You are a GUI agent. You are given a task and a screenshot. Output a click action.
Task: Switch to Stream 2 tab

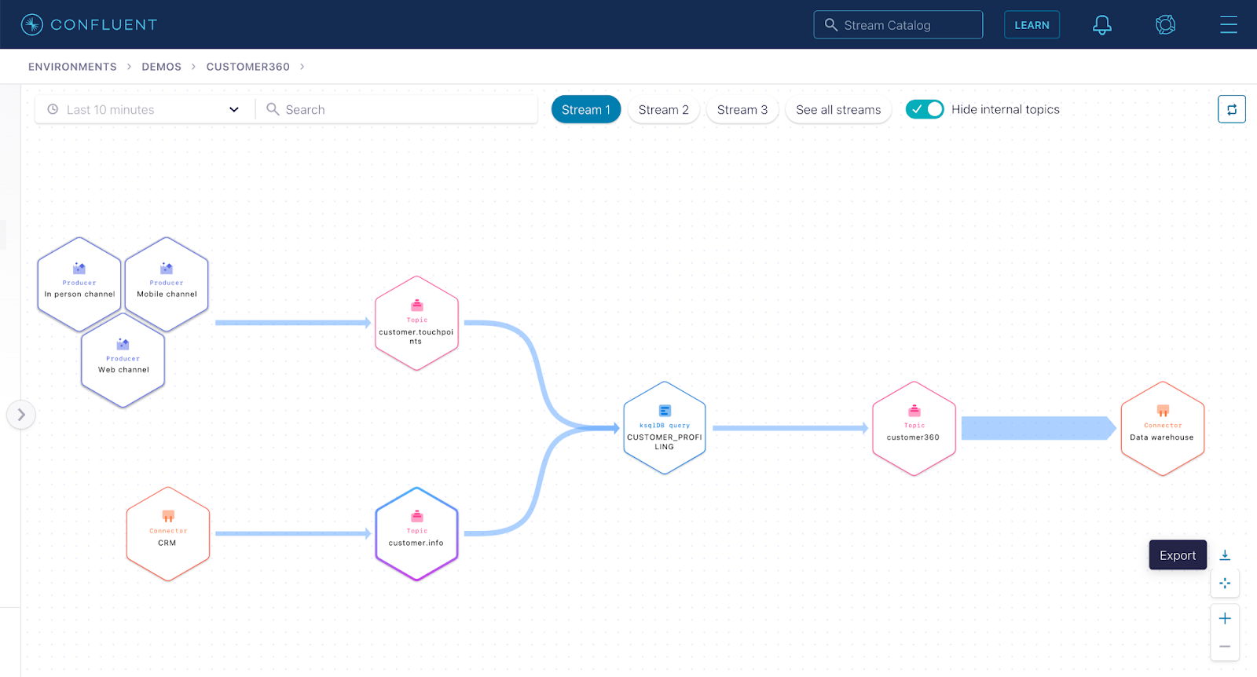(664, 109)
